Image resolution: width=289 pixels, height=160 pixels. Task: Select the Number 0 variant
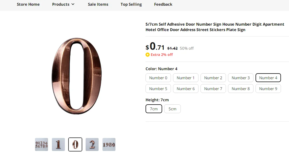coord(158,78)
